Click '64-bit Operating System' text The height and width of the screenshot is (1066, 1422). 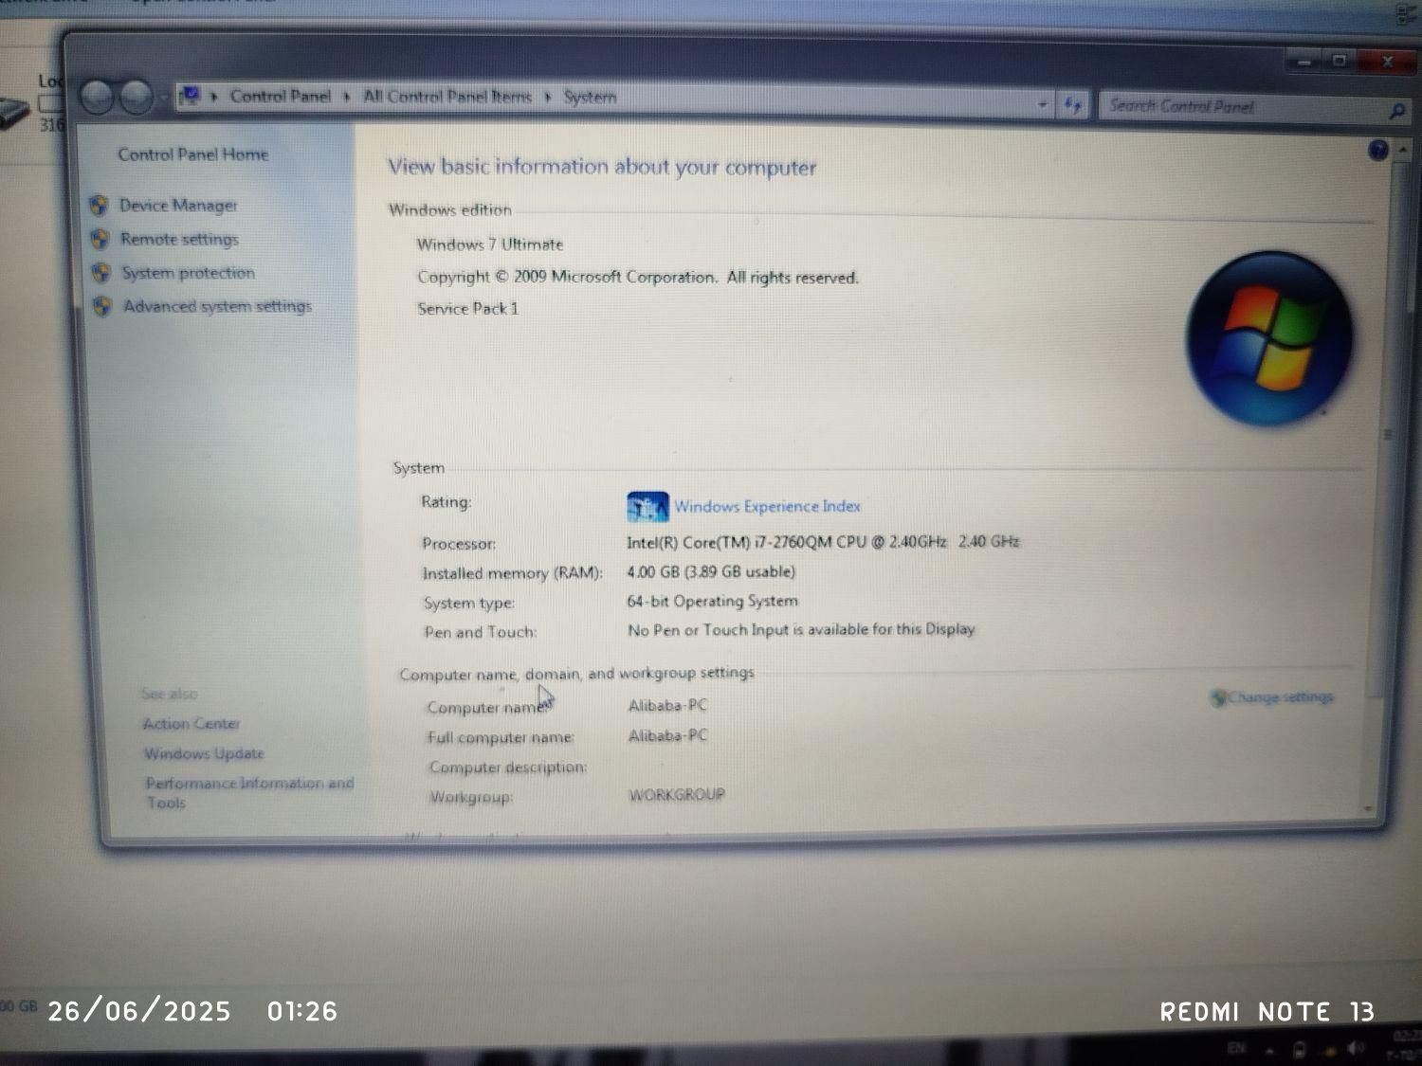pyautogui.click(x=712, y=601)
